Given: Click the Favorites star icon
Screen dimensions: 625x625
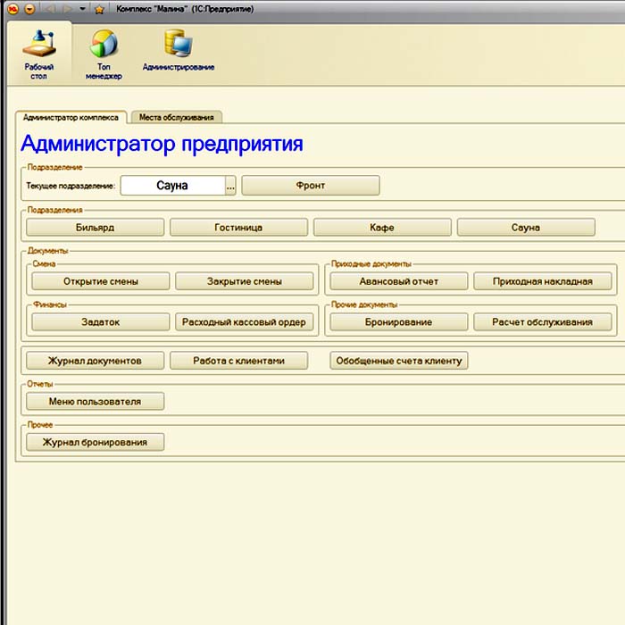Looking at the screenshot, I should point(99,9).
